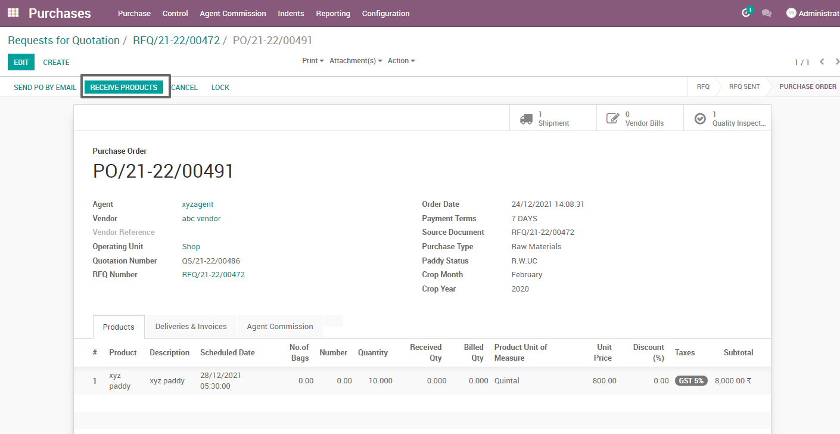Click the Administrator avatar
Viewport: 840px width, 434px height.
[792, 13]
